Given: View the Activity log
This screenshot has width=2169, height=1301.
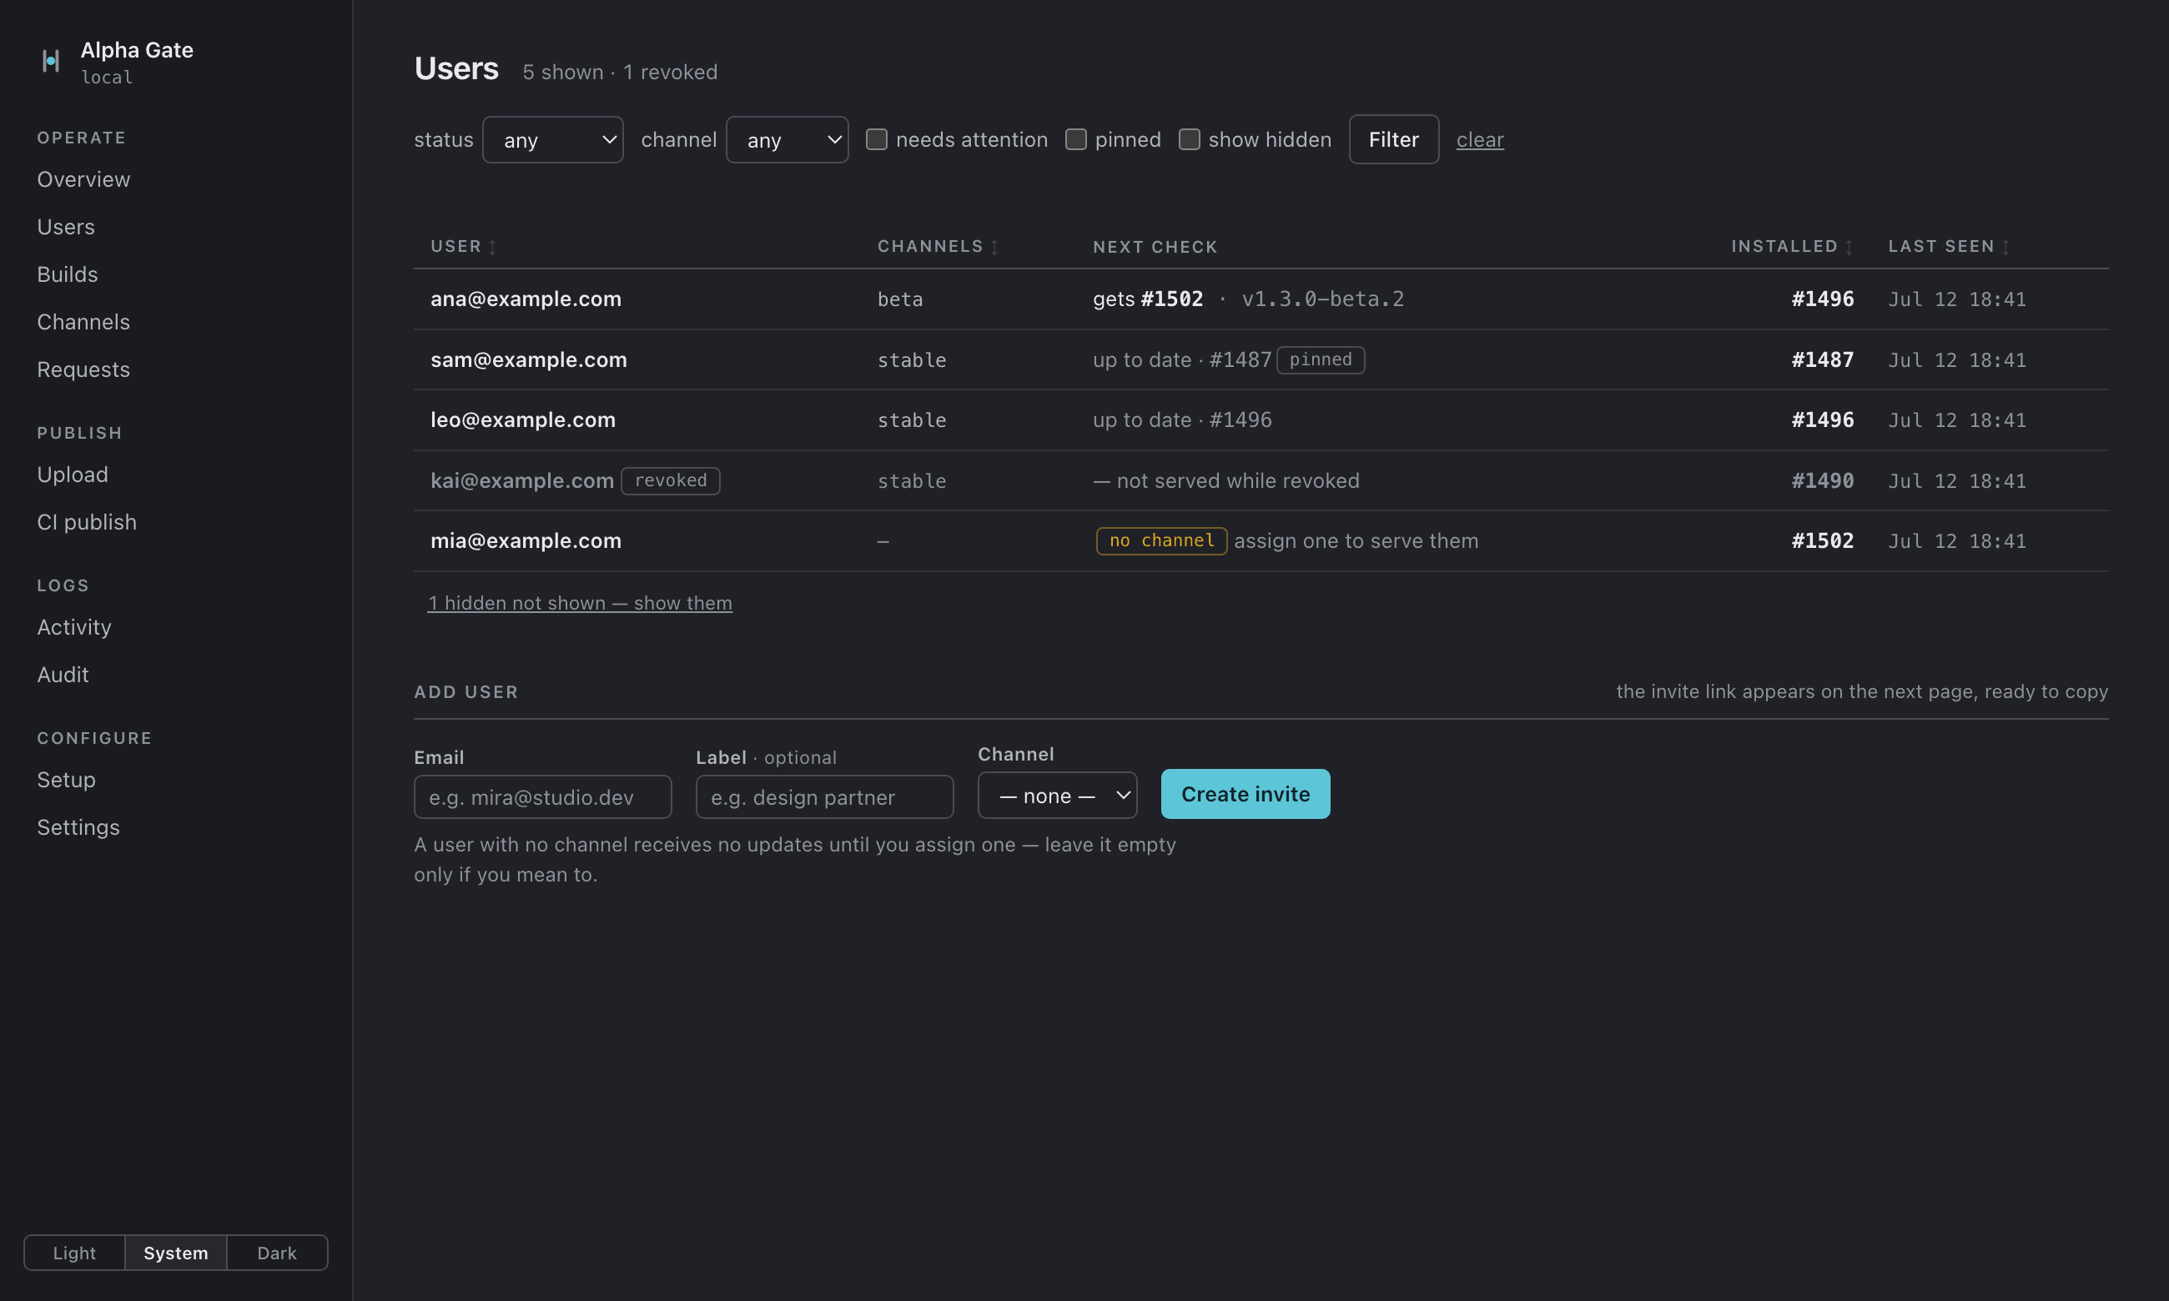Looking at the screenshot, I should point(74,627).
